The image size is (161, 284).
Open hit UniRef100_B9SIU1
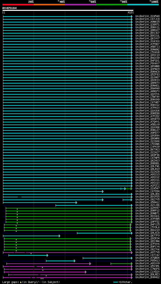click(x=147, y=36)
